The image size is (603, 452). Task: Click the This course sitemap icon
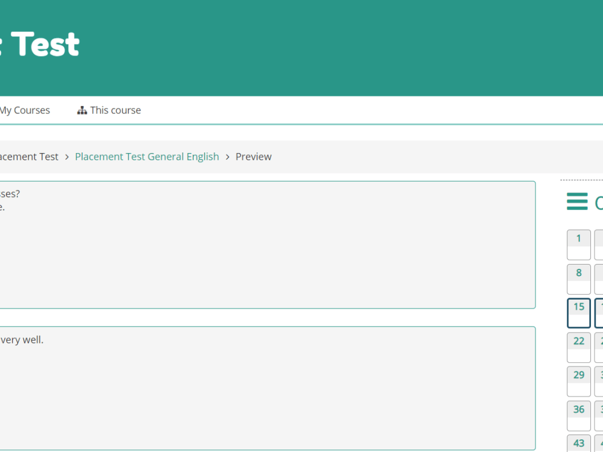coord(82,111)
